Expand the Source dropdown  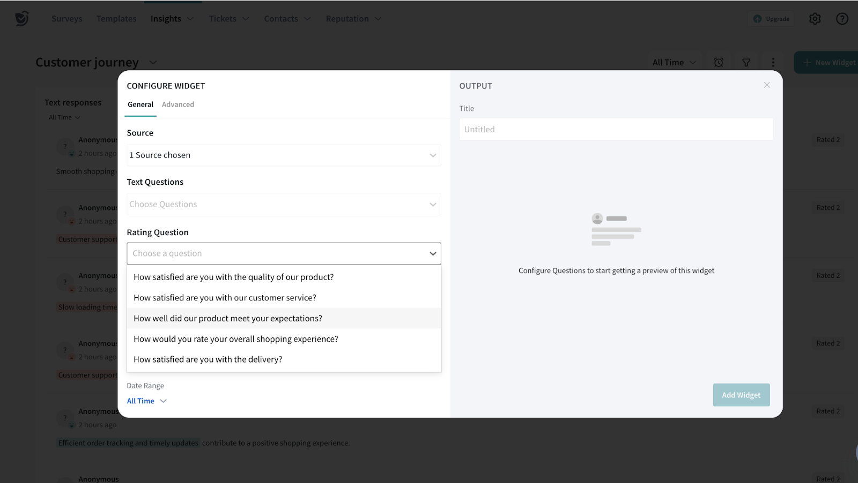click(283, 155)
